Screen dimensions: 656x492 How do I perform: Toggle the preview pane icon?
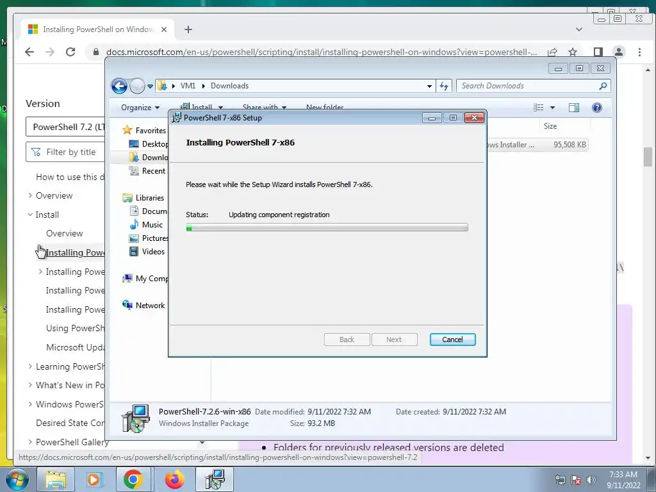pyautogui.click(x=574, y=108)
